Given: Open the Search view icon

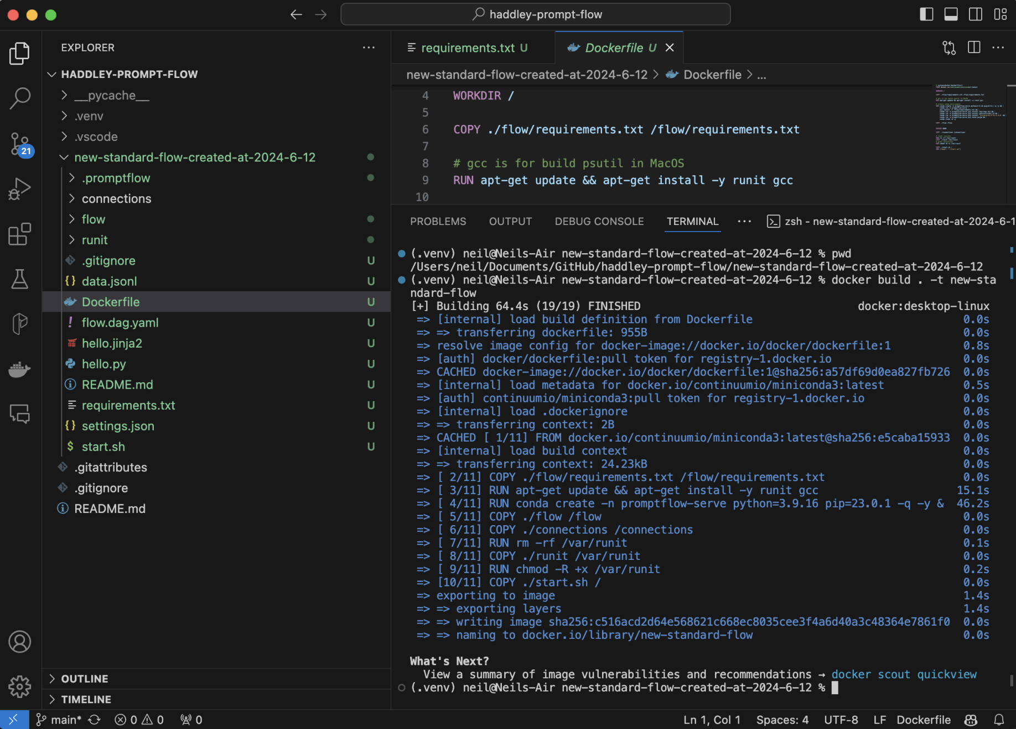Looking at the screenshot, I should pos(20,98).
